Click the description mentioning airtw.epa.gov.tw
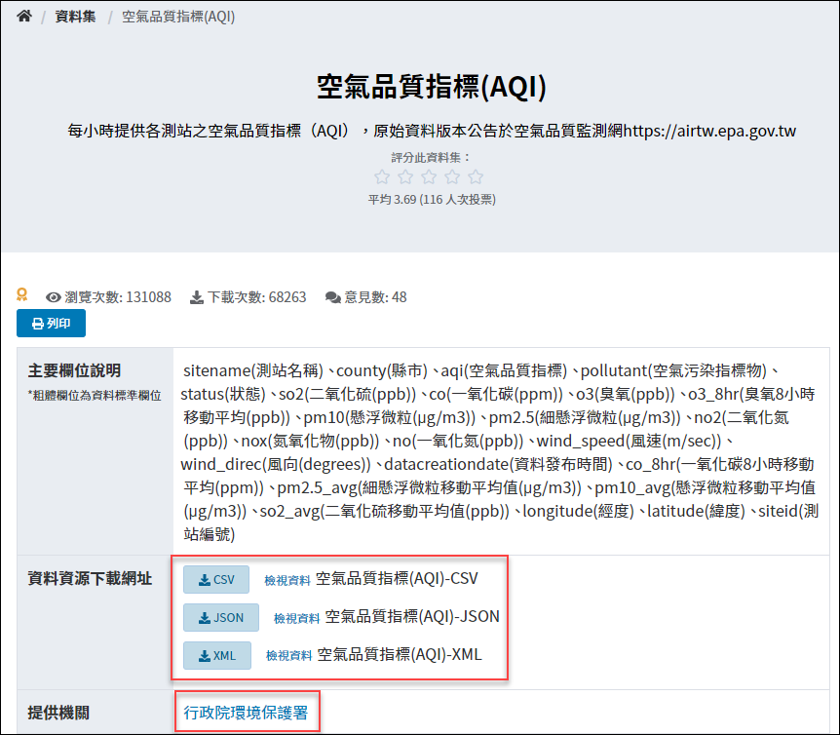Viewport: 840px width, 735px height. pyautogui.click(x=432, y=131)
